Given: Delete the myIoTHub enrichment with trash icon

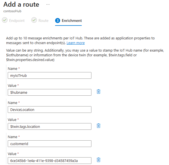Looking at the screenshot, I should coord(98,92).
